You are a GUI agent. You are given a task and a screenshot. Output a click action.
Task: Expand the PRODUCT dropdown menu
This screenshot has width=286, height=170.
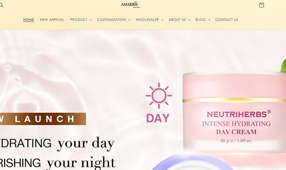81,19
